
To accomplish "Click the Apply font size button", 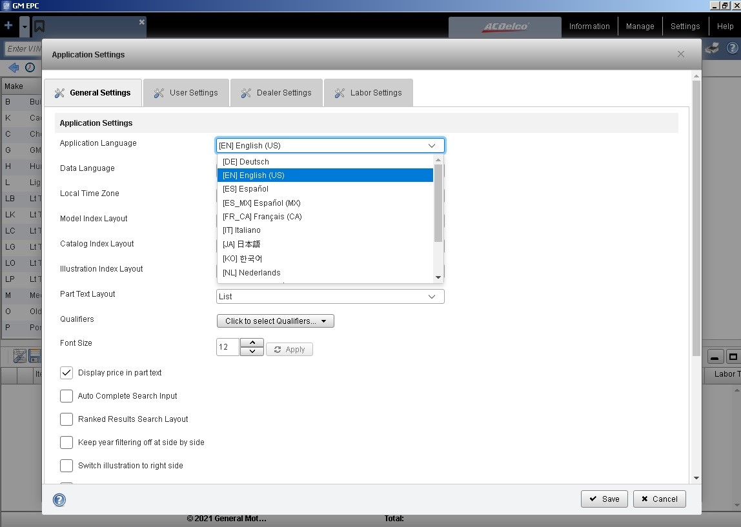I will [x=289, y=350].
